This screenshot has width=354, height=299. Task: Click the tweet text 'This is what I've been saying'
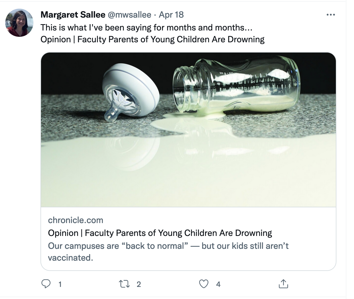click(146, 28)
